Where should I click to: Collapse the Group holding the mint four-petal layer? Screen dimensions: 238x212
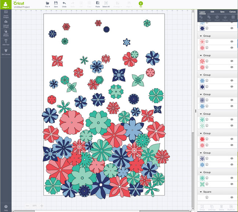(201, 172)
